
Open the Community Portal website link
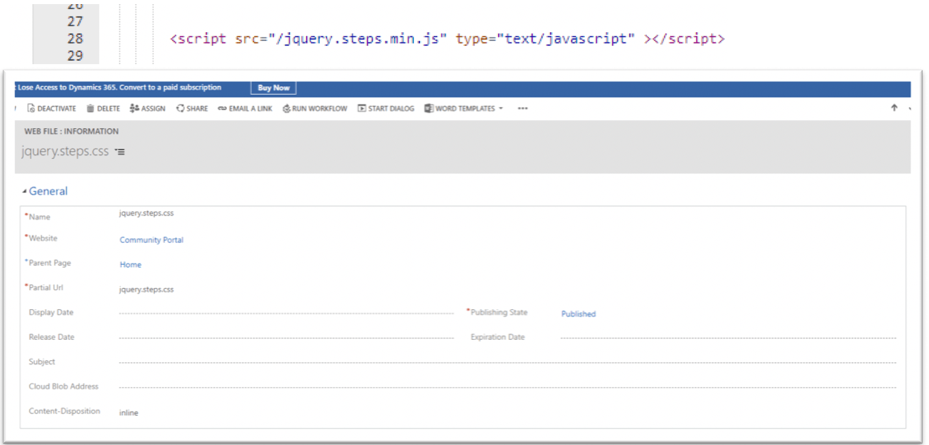tap(152, 240)
